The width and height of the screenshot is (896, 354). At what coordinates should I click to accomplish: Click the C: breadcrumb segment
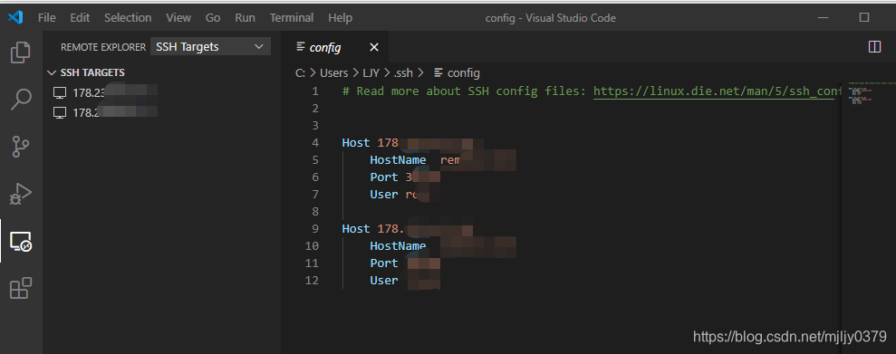coord(300,72)
